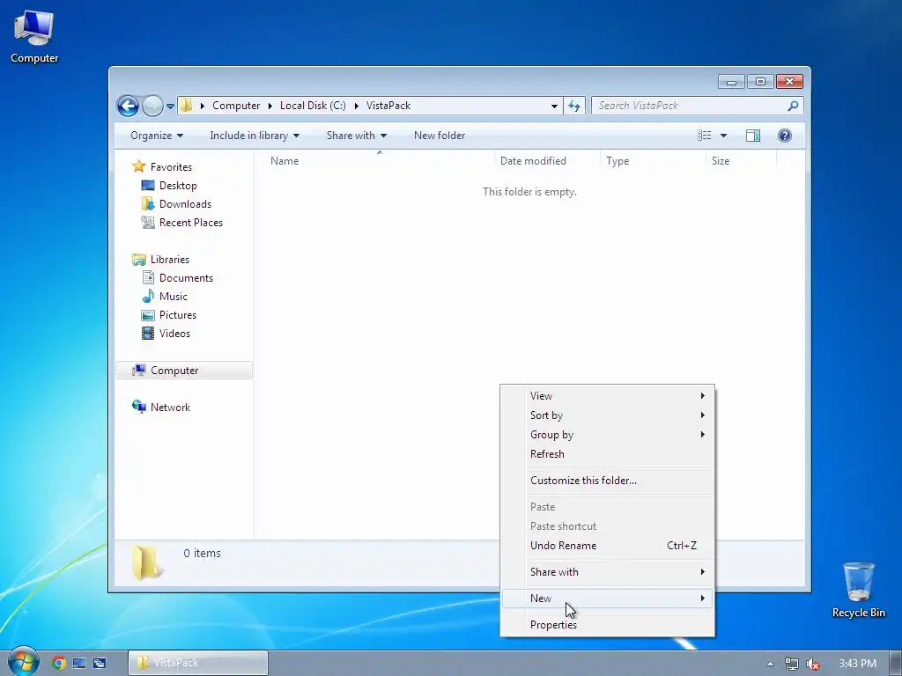Screen dimensions: 902x676
Task: Click Local Disk (C:) in the breadcrumb
Action: [x=313, y=106]
